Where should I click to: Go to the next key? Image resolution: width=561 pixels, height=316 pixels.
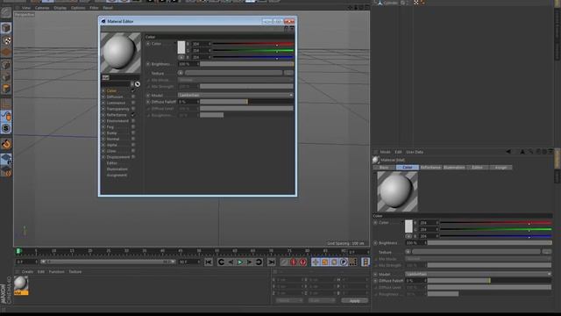[x=259, y=262]
